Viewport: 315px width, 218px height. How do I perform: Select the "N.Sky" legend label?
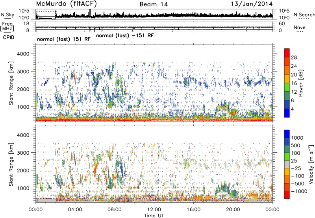7,15
